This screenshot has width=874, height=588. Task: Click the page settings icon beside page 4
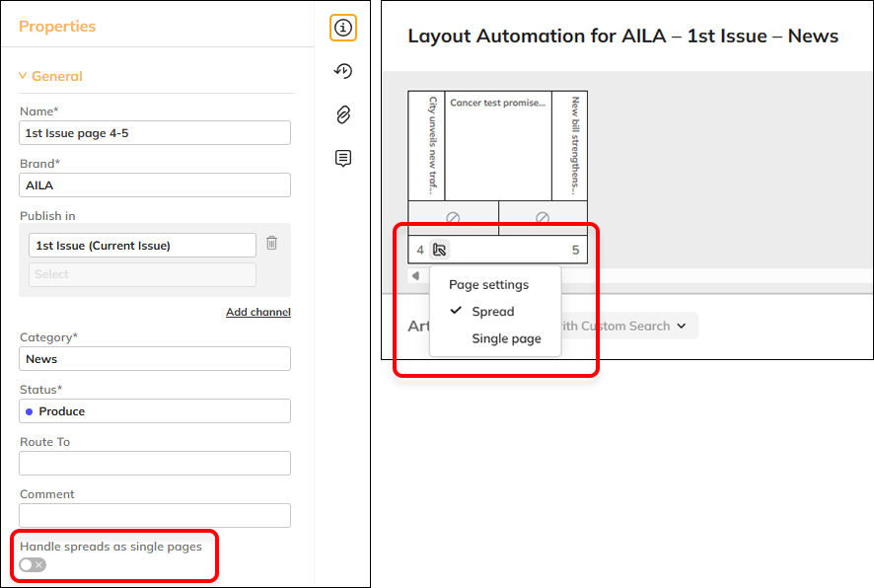tap(440, 250)
